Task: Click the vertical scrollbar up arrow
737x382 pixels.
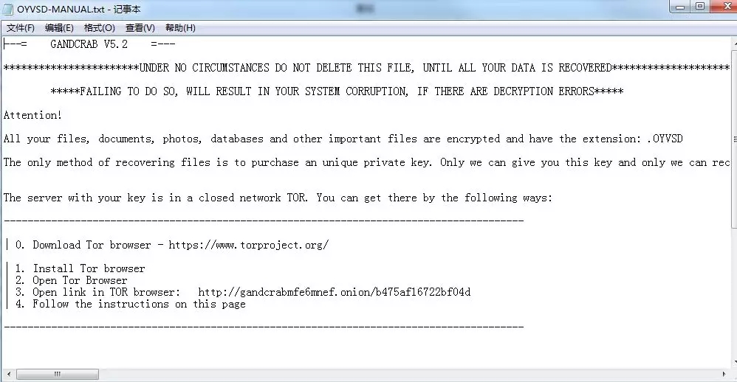Action: pyautogui.click(x=735, y=44)
